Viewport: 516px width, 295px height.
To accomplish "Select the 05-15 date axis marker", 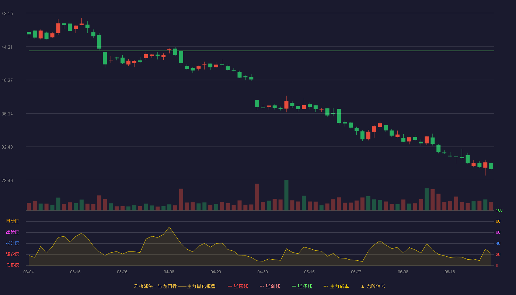I will point(309,272).
